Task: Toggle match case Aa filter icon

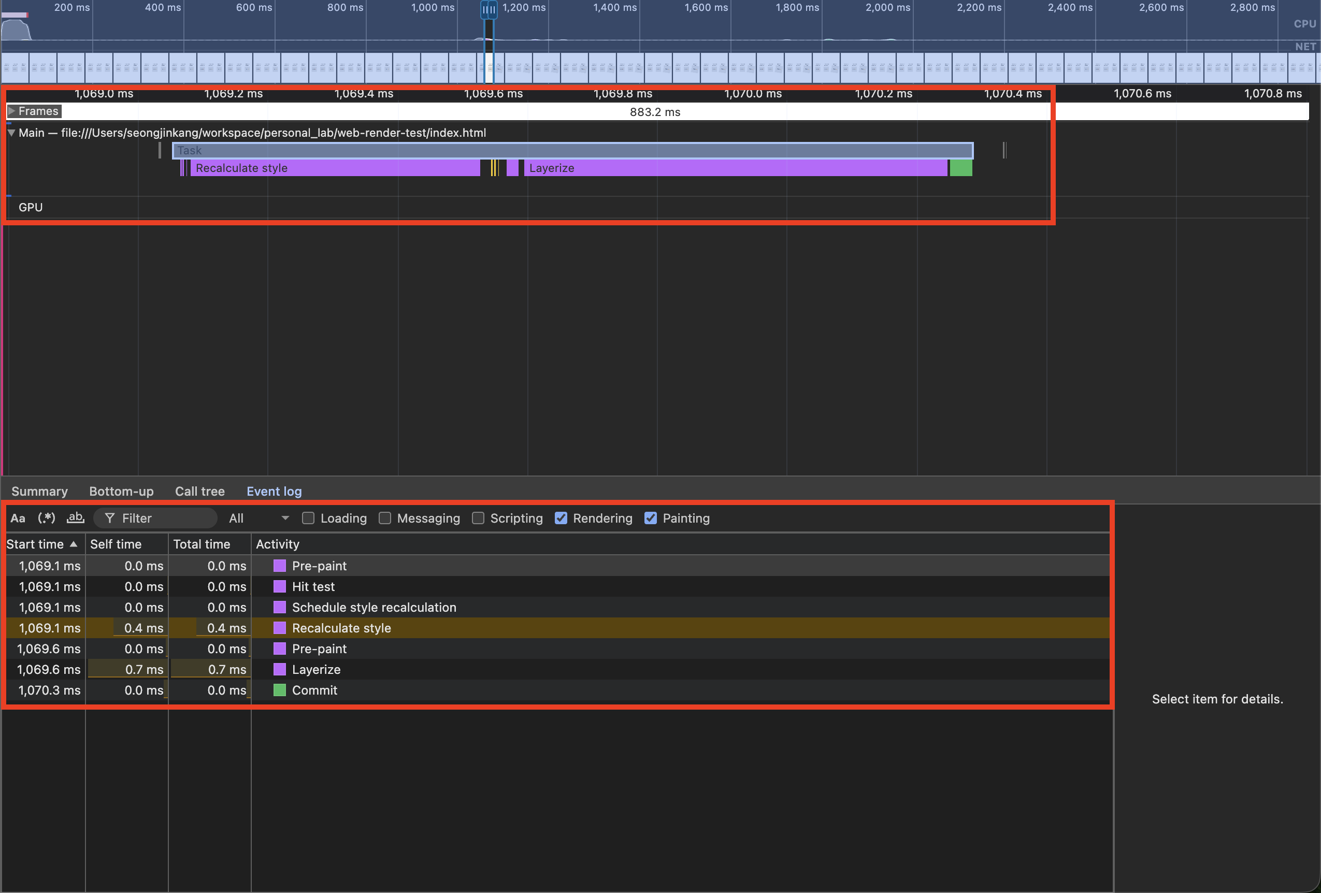Action: tap(18, 518)
